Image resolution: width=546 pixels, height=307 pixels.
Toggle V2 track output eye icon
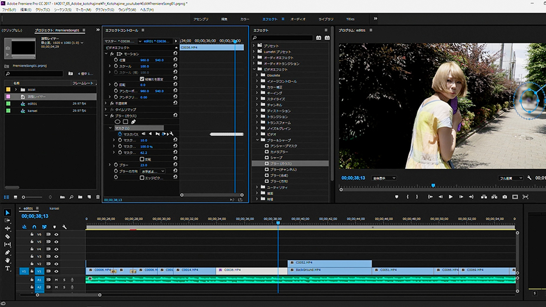point(56,264)
